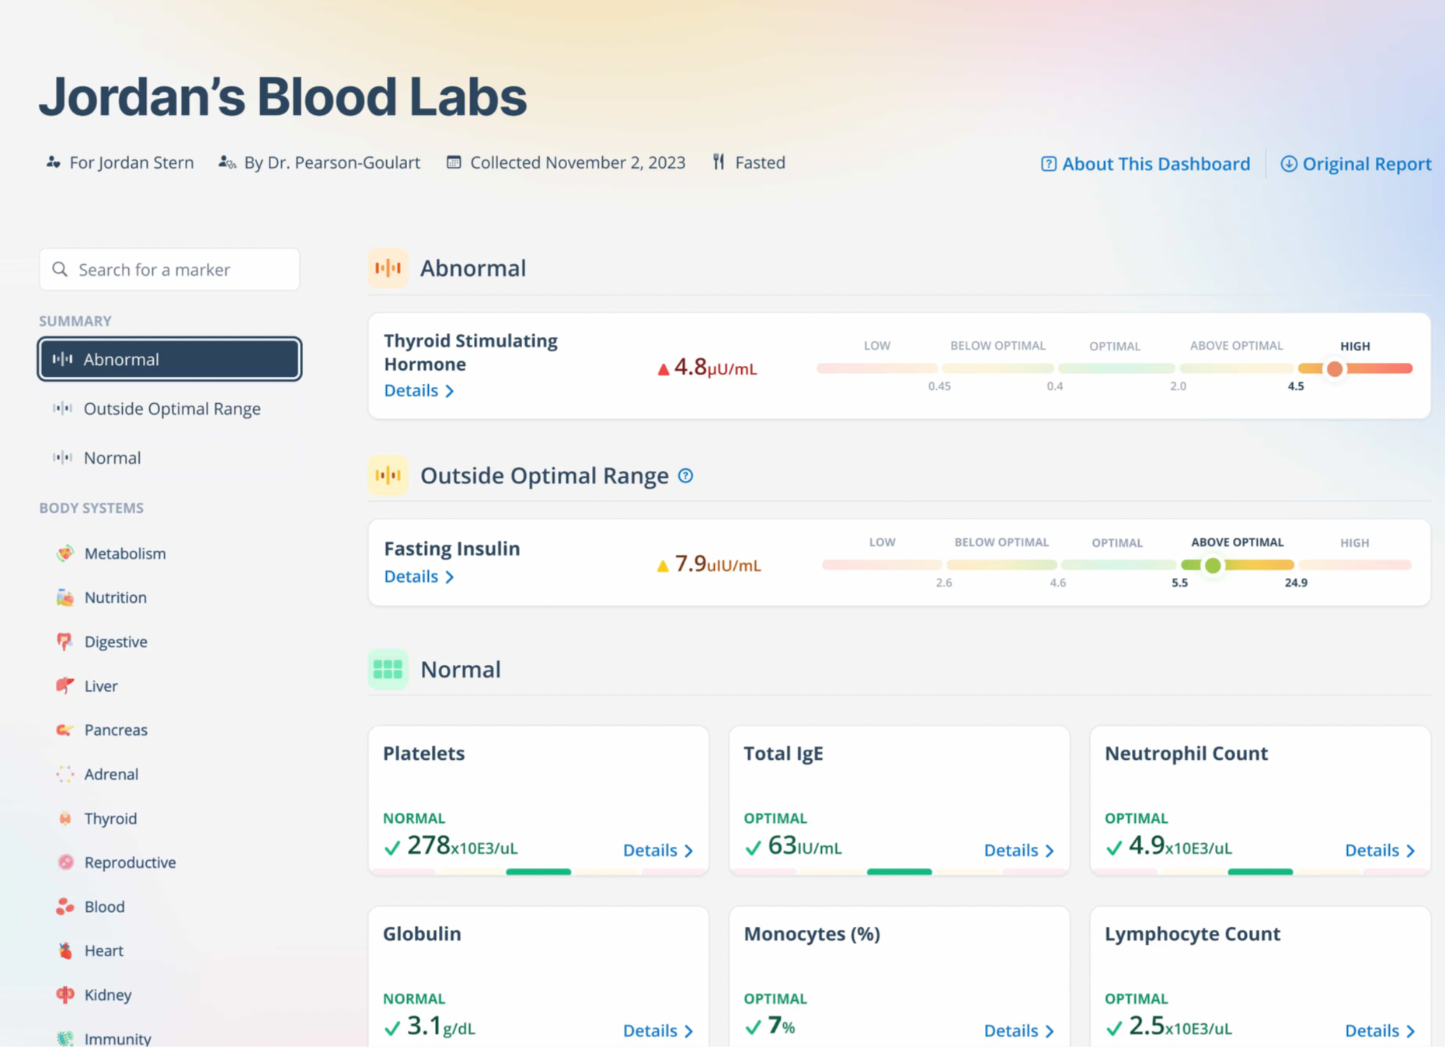Click the Normal section grid icon

click(x=388, y=669)
